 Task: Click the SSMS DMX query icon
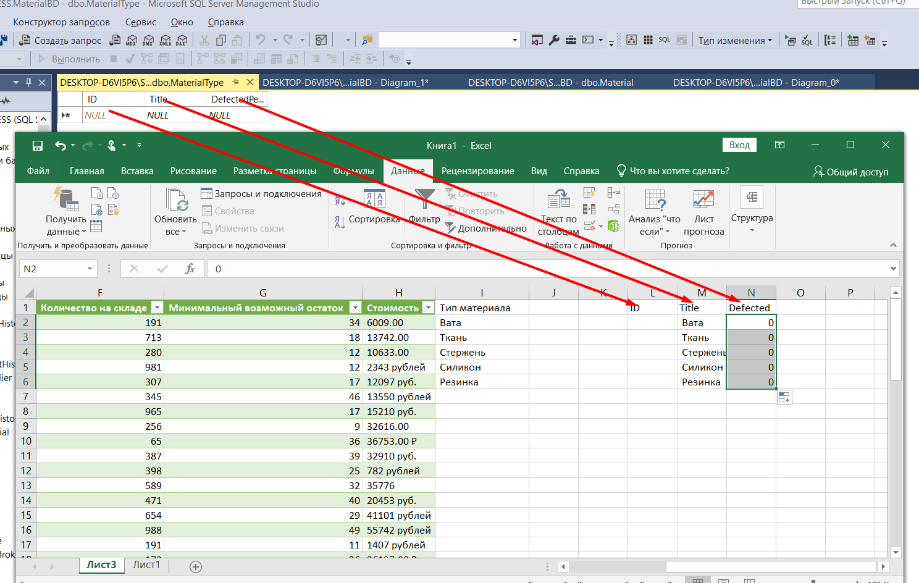(x=148, y=40)
